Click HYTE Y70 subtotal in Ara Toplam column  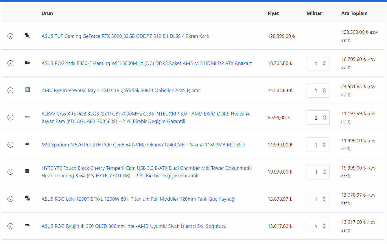point(354,168)
